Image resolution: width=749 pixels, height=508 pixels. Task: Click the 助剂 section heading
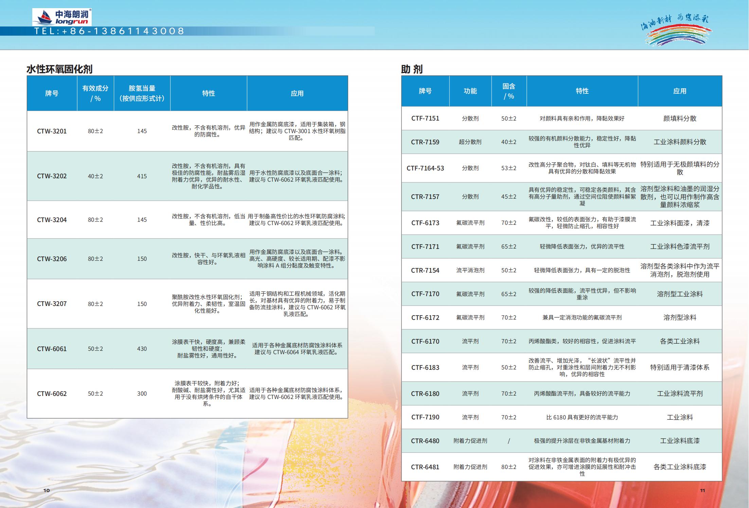(412, 69)
